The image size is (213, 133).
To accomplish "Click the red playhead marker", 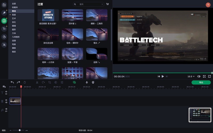I will click(x=21, y=86).
